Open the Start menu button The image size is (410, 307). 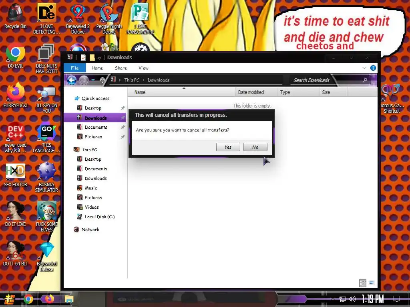coord(9,299)
